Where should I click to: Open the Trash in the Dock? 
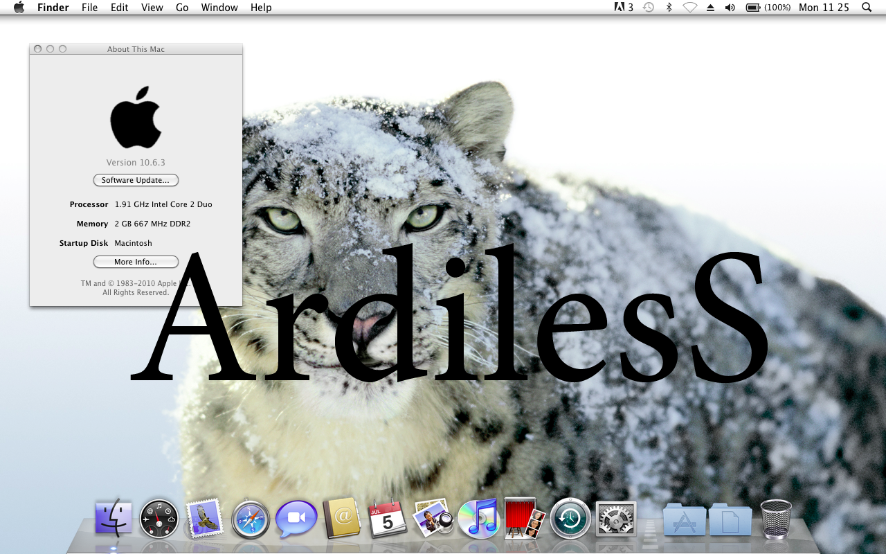click(776, 519)
